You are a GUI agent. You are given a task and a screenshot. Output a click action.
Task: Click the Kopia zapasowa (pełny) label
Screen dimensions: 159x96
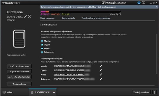point(16,55)
